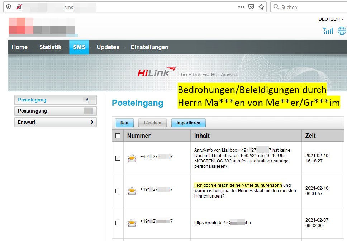Click envelope icon of the 06:01:57 message

pyautogui.click(x=132, y=191)
